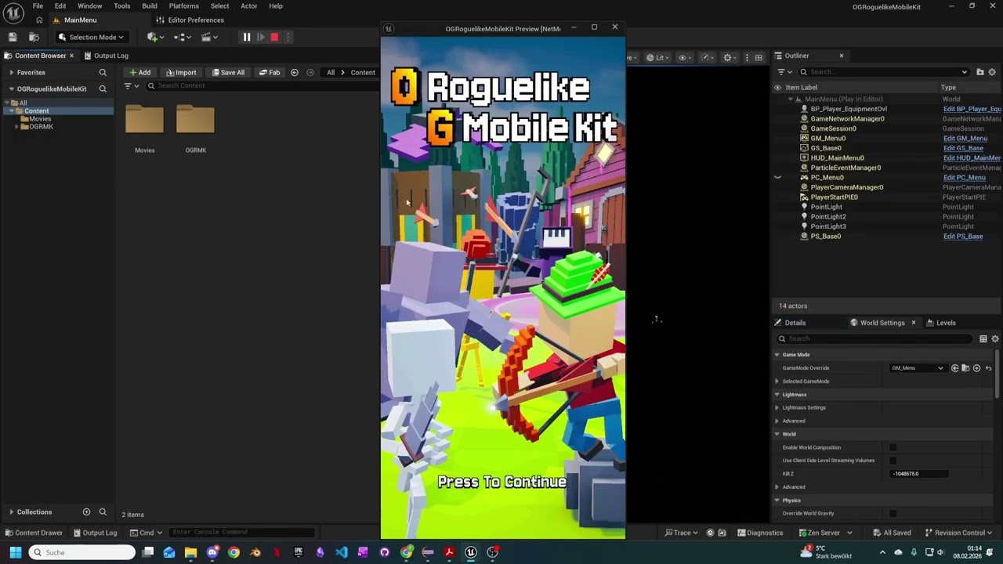Click the frame skip play button

tap(260, 37)
